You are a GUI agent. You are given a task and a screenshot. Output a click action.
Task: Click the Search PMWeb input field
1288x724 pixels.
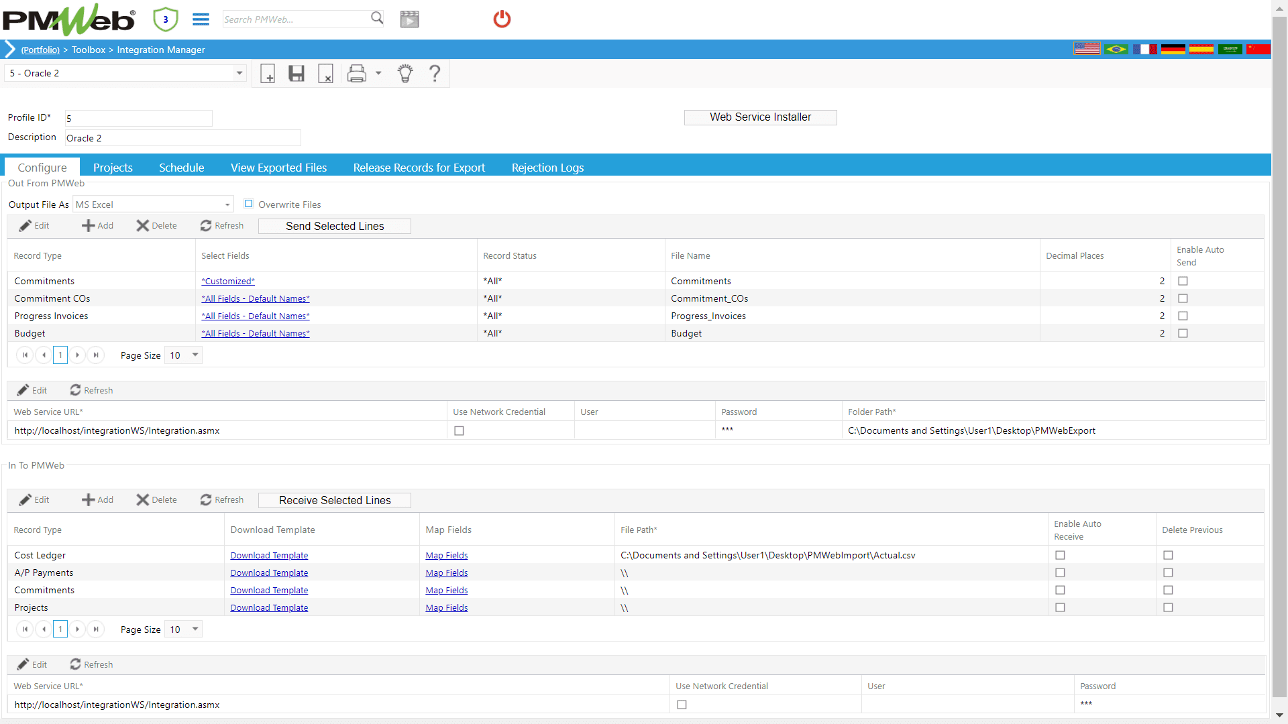[296, 19]
